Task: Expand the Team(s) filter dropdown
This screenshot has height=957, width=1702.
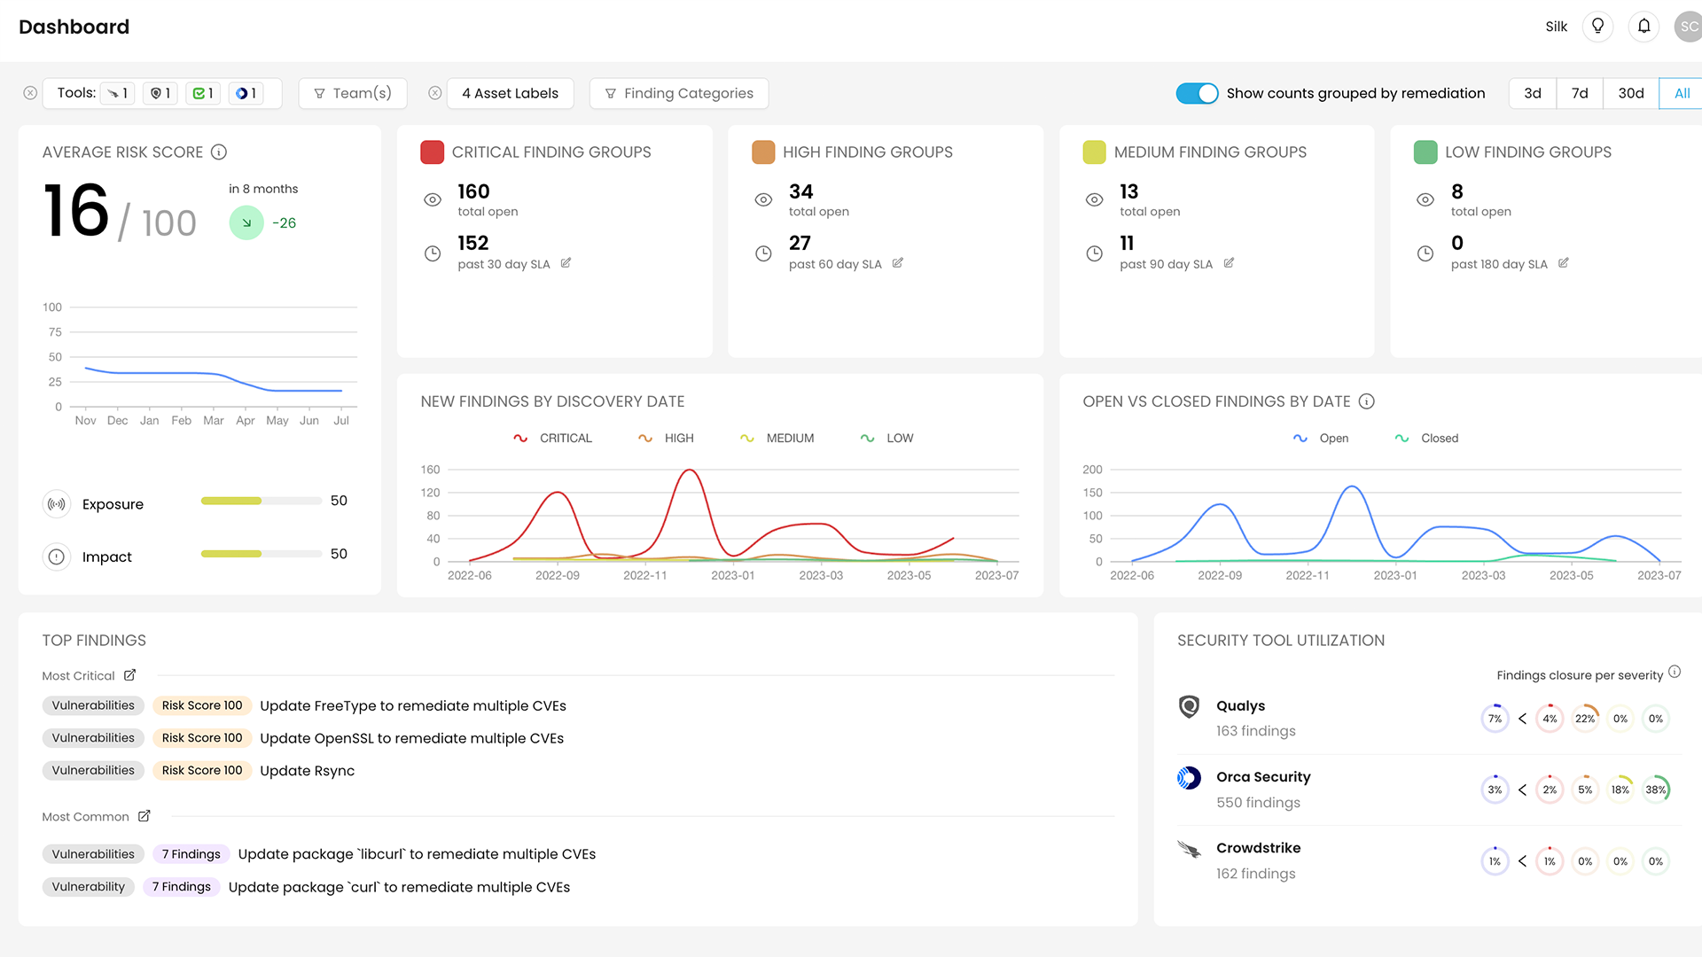Action: tap(353, 92)
